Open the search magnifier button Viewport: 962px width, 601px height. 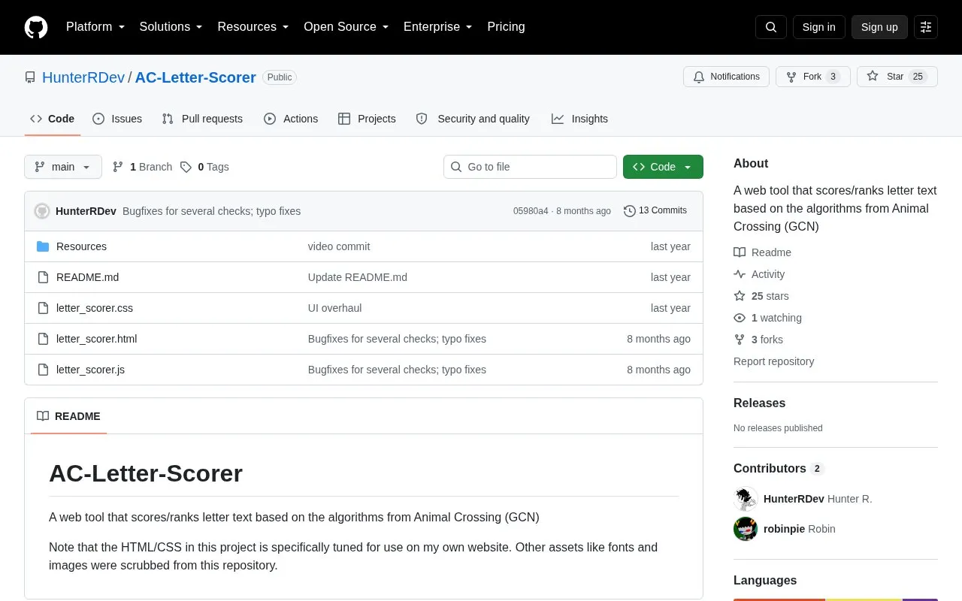click(x=771, y=27)
